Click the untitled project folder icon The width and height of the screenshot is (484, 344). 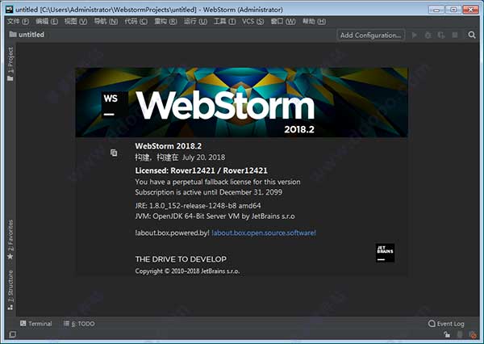tap(13, 34)
